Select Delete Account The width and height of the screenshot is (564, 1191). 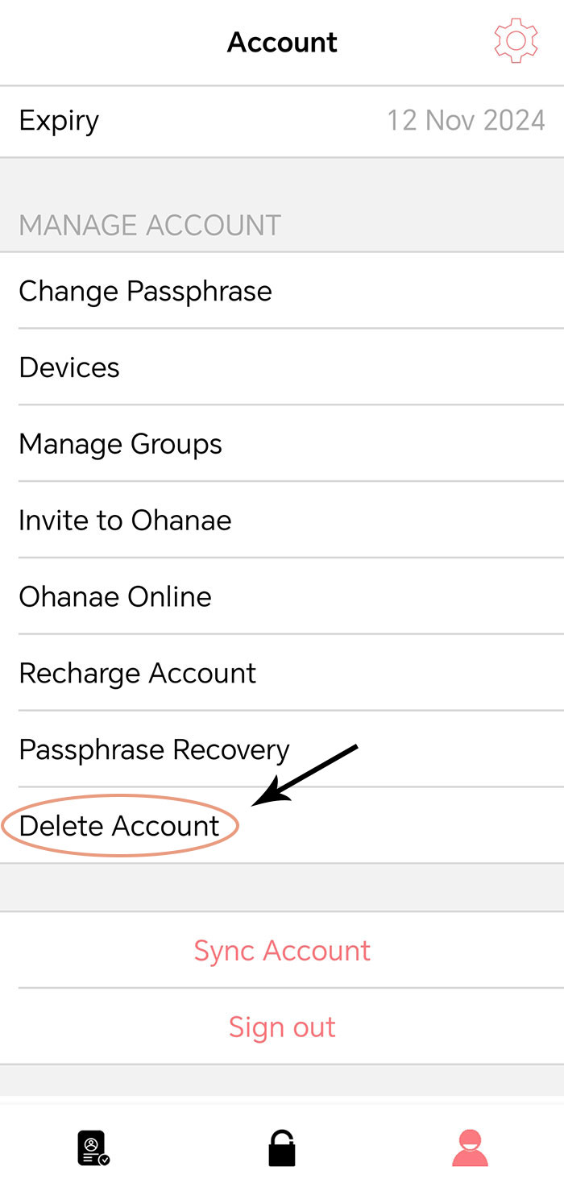(x=282, y=826)
